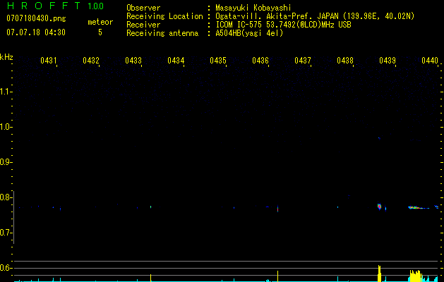Viewport: 444px width, 282px height.
Task: Click the date stamp 07.07.18 04:30
Action: tap(36, 32)
